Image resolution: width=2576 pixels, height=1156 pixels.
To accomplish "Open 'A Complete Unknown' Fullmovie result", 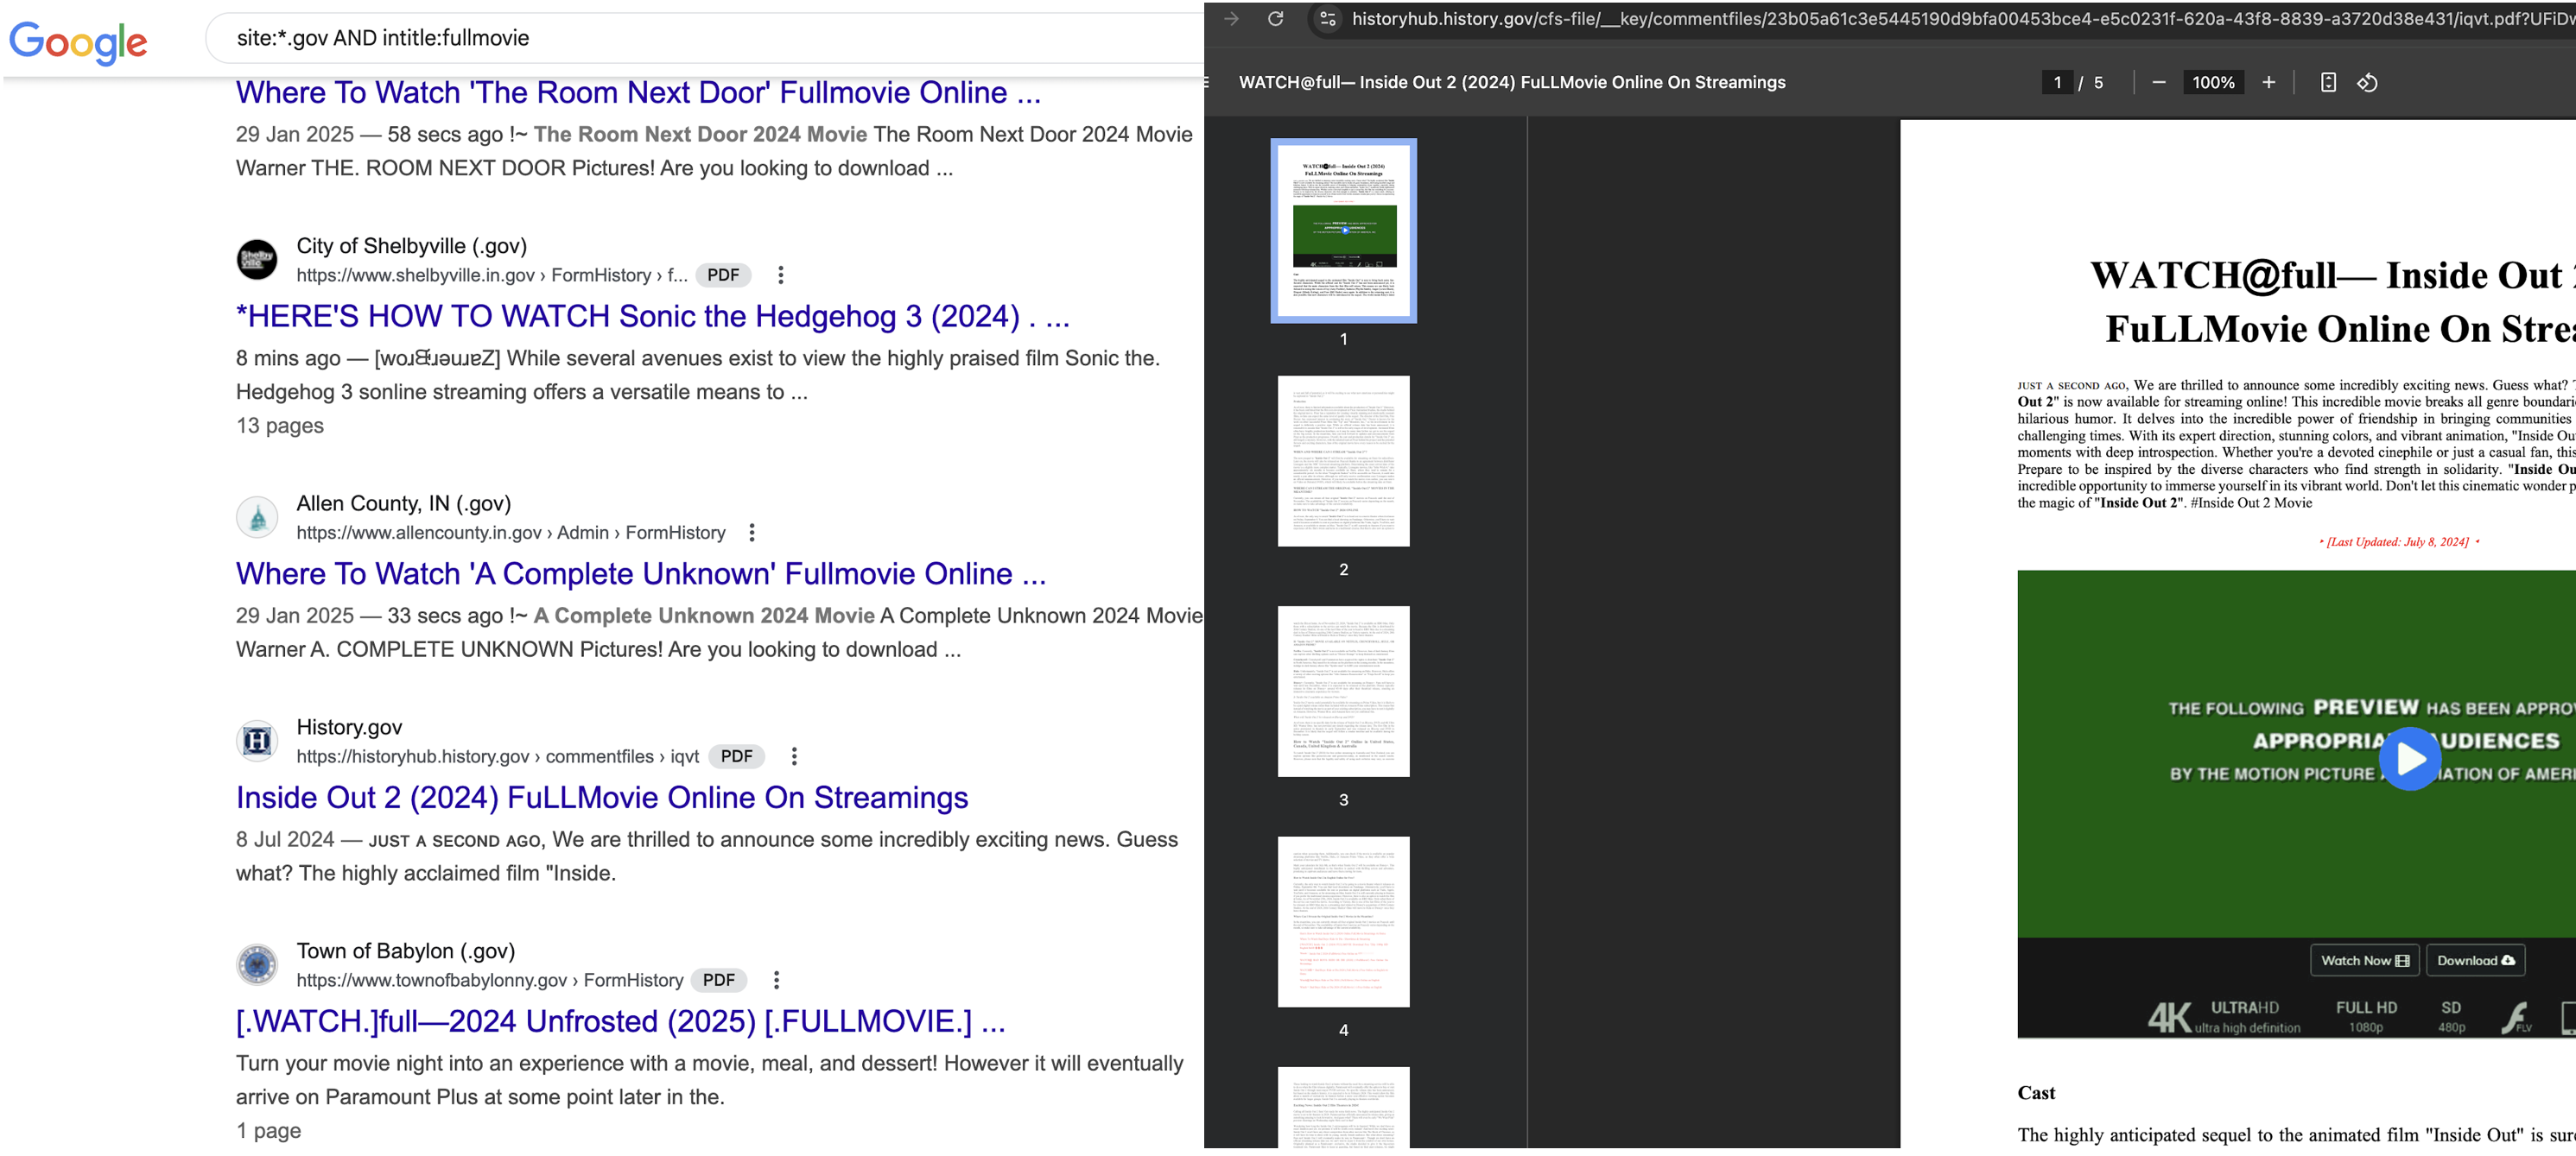I will pos(641,573).
